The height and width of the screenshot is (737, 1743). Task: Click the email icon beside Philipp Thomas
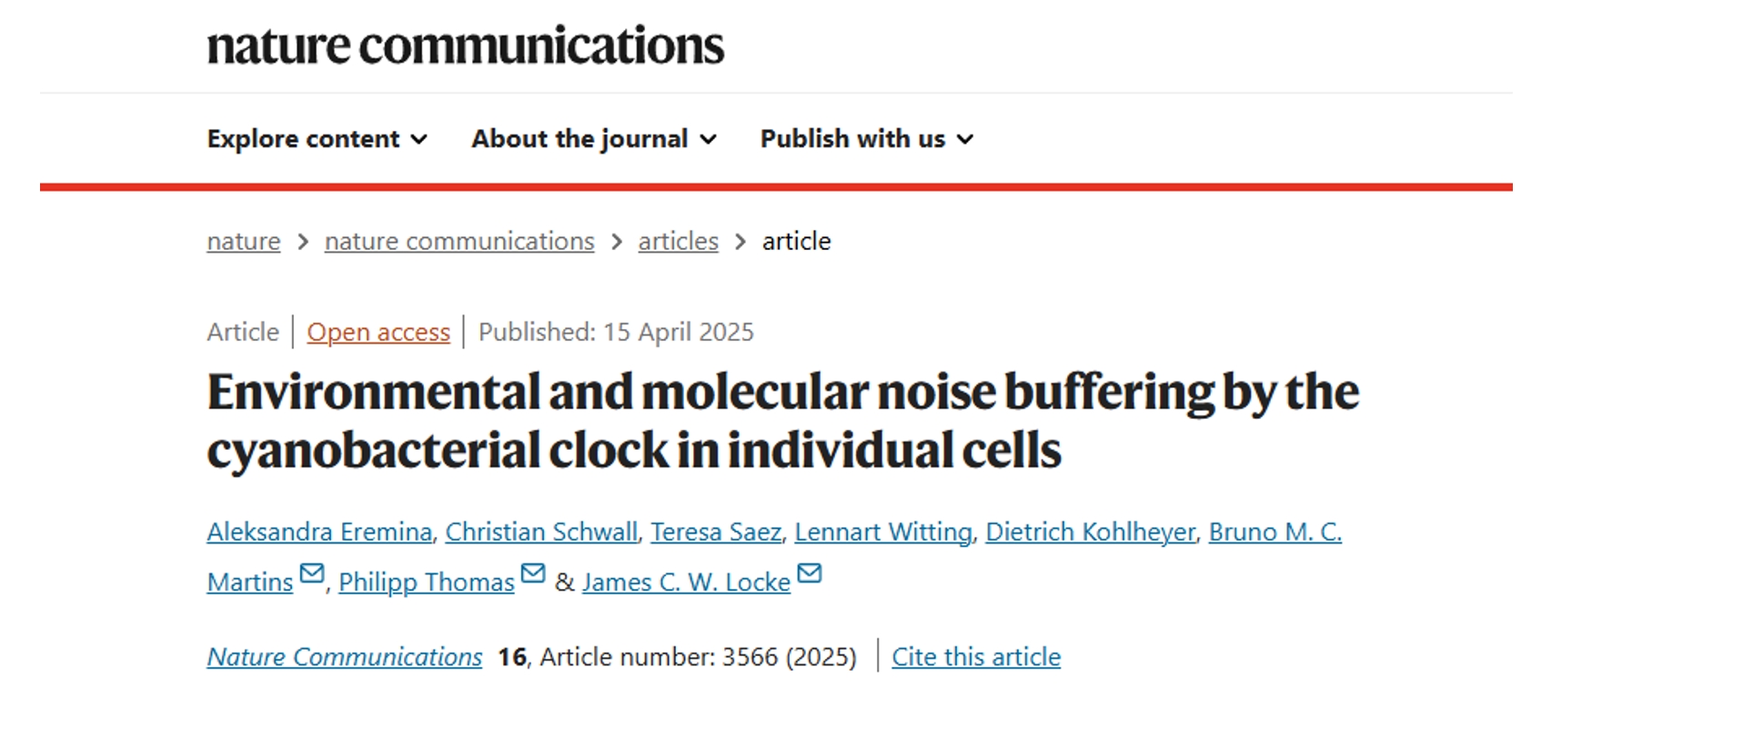click(533, 573)
